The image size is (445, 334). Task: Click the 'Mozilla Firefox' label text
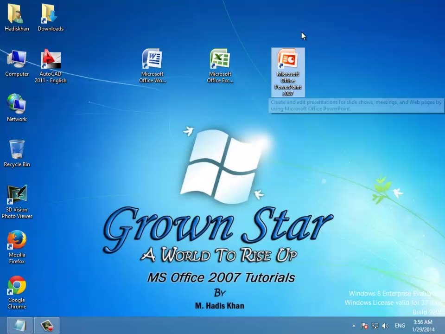click(x=17, y=258)
